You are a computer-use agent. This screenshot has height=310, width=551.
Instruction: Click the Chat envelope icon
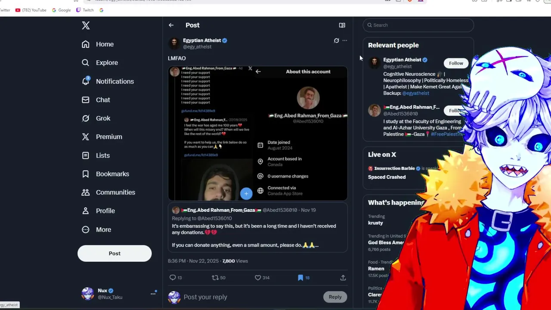tap(86, 100)
